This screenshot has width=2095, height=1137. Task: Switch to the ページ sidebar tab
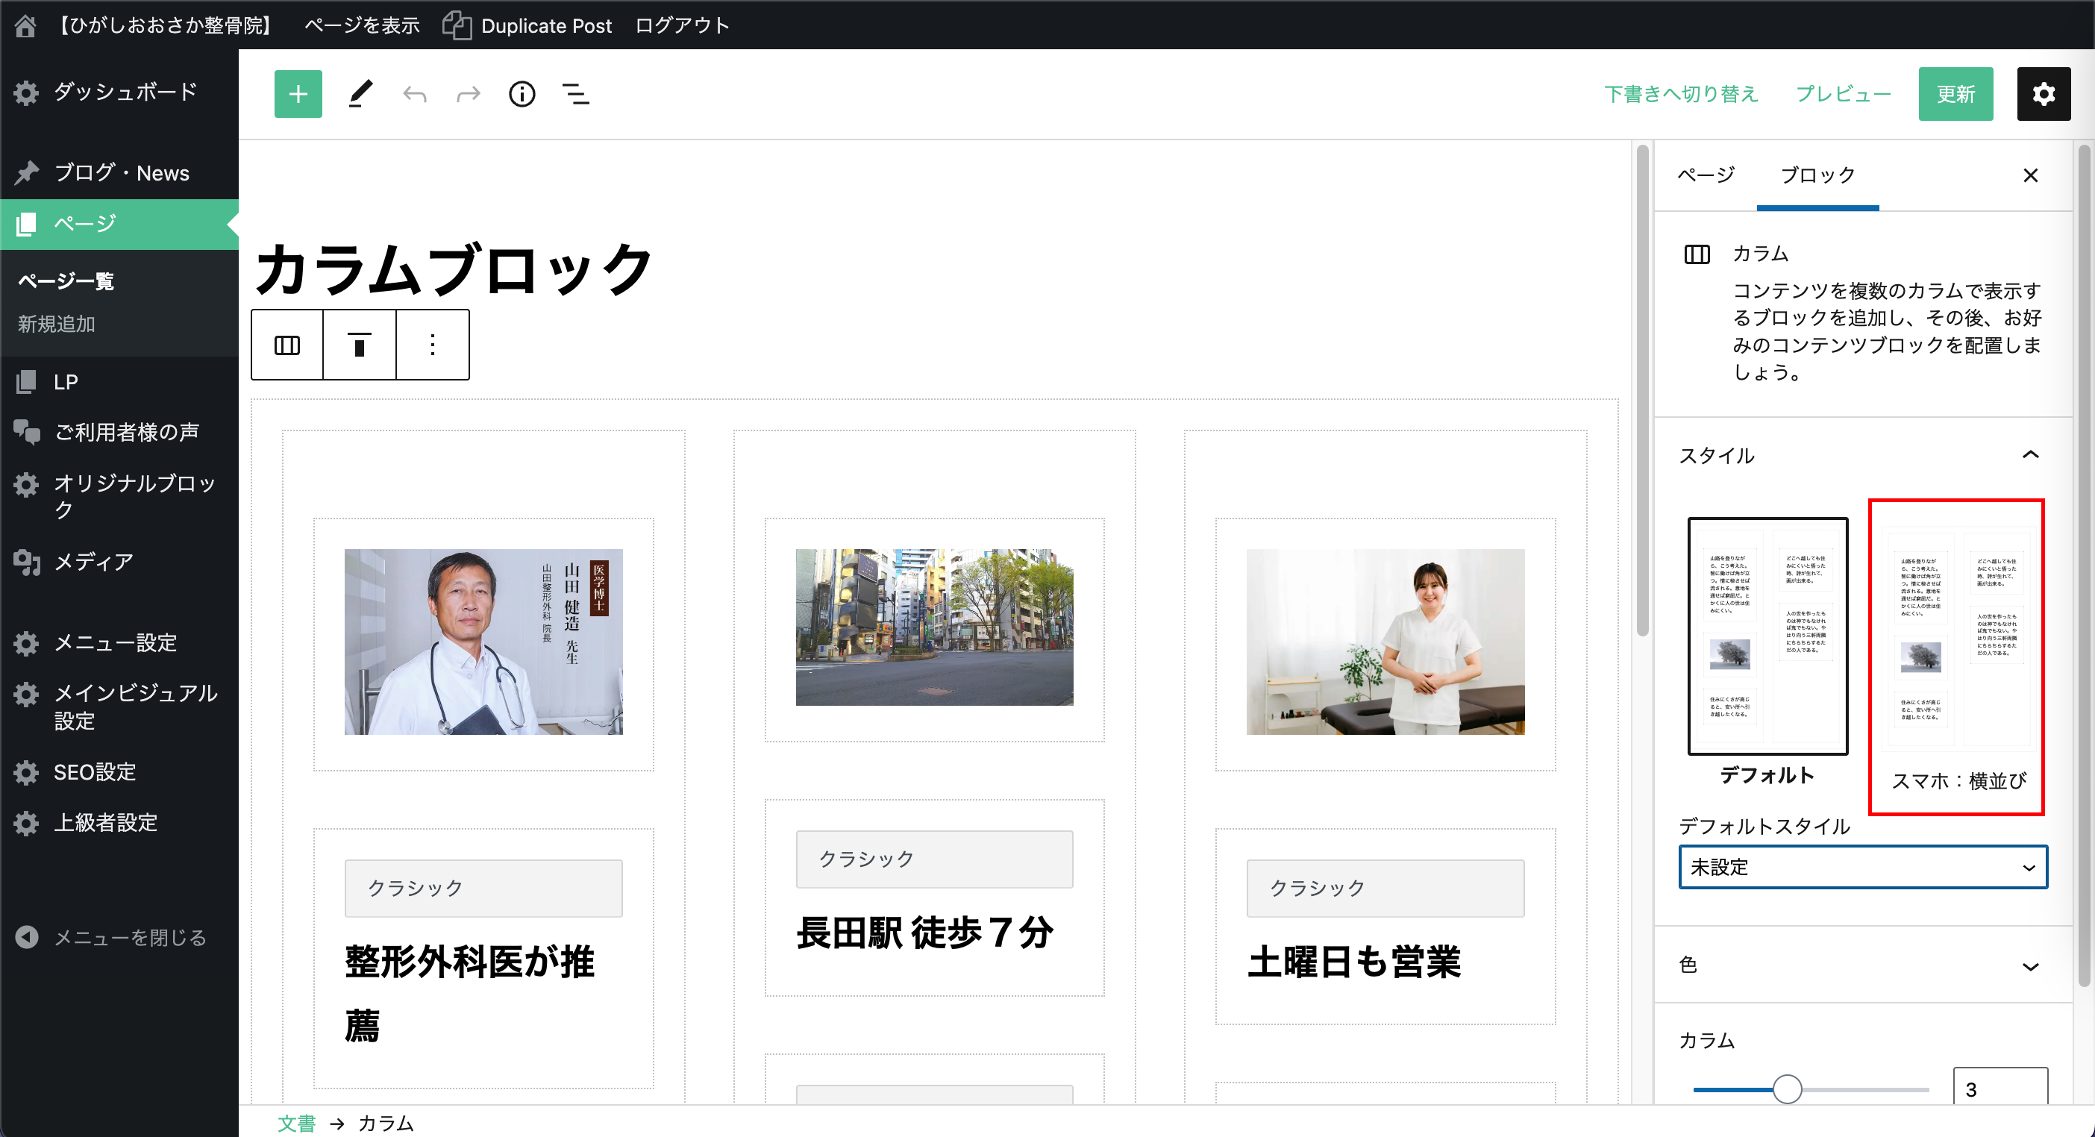point(1706,175)
